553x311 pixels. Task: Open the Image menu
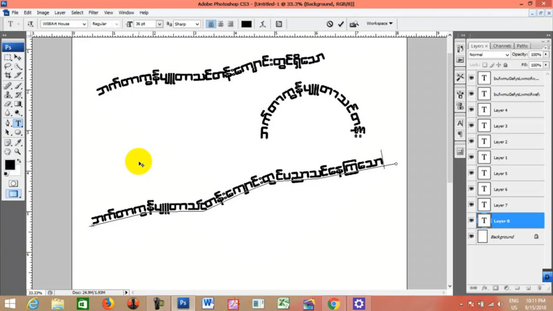43,13
